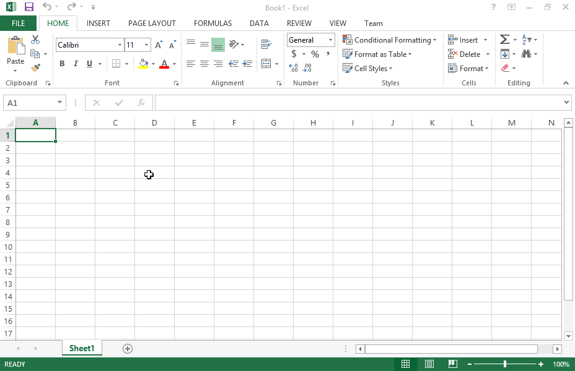Switch to the FORMULAS tab

point(213,23)
